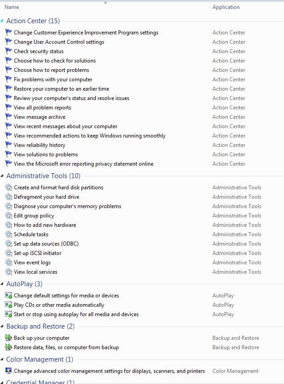Sort by the Application column header
284x384 pixels.
226,7
